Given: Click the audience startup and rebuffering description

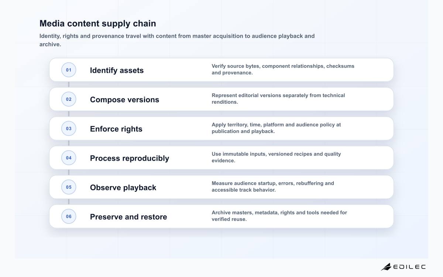Looking at the screenshot, I should point(273,187).
